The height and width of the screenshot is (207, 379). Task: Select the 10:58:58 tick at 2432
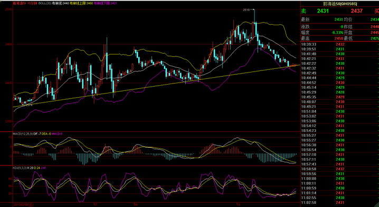[x=339, y=169]
